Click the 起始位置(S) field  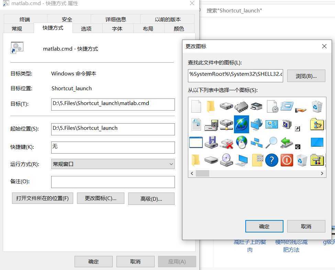(113, 129)
